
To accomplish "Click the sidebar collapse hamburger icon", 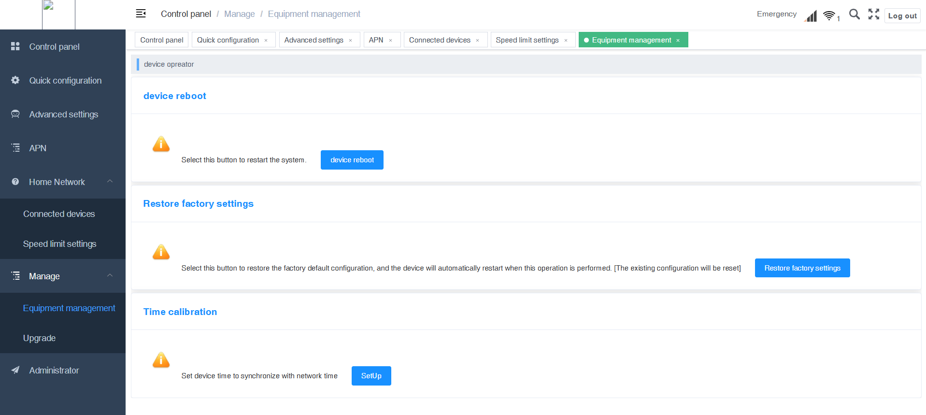I will pyautogui.click(x=141, y=14).
